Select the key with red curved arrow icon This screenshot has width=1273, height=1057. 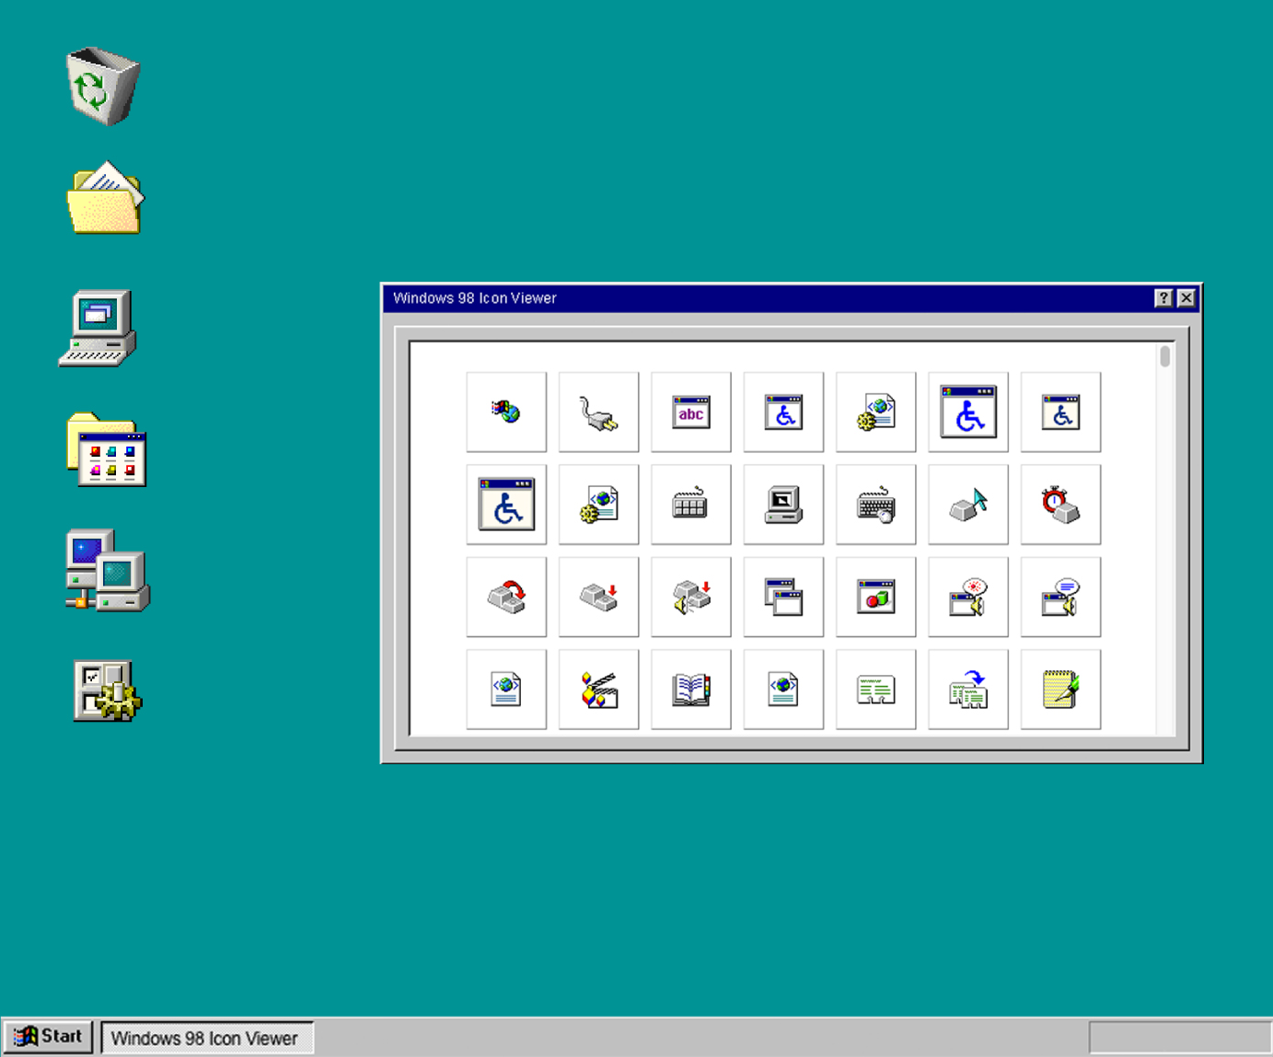point(506,597)
